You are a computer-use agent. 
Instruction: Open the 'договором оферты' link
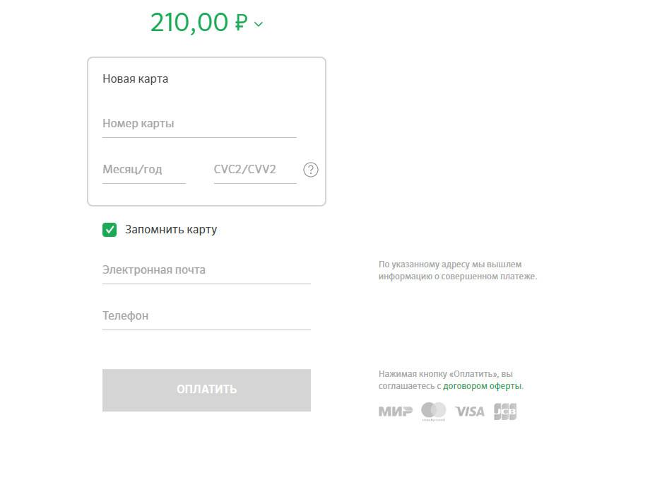point(482,386)
